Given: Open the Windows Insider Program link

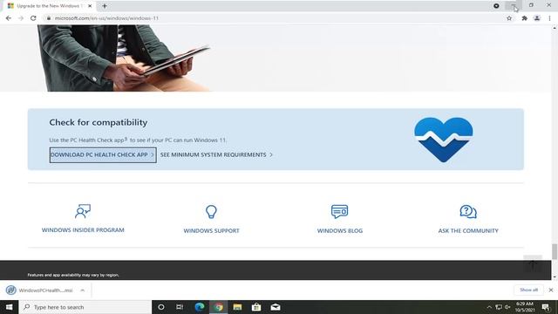Looking at the screenshot, I should click(83, 230).
